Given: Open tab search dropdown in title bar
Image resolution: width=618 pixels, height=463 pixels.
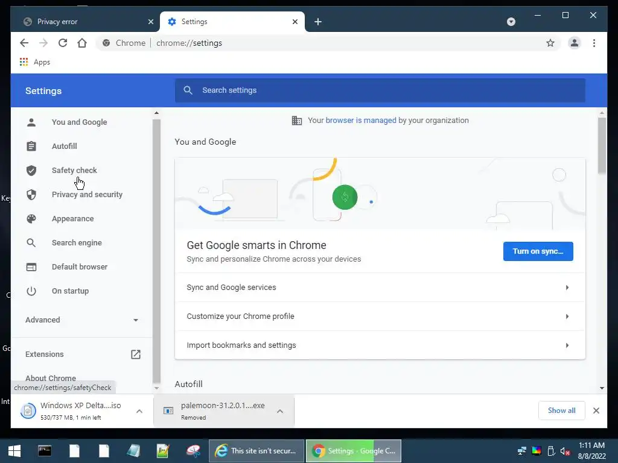Looking at the screenshot, I should (511, 22).
